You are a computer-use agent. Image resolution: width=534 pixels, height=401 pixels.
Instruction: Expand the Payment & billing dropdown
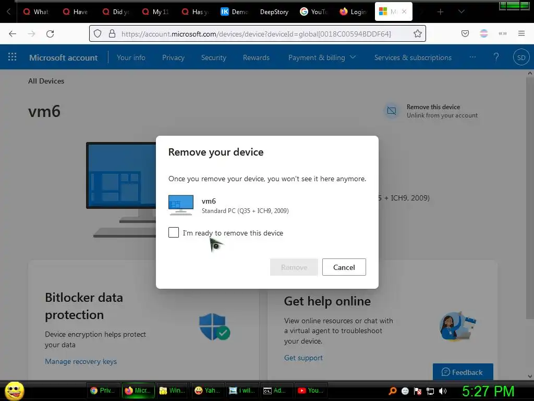tap(322, 57)
